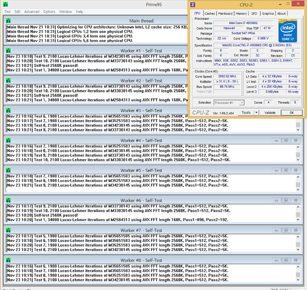Click scroll down arrow in Worker #6 window

tap(298, 219)
